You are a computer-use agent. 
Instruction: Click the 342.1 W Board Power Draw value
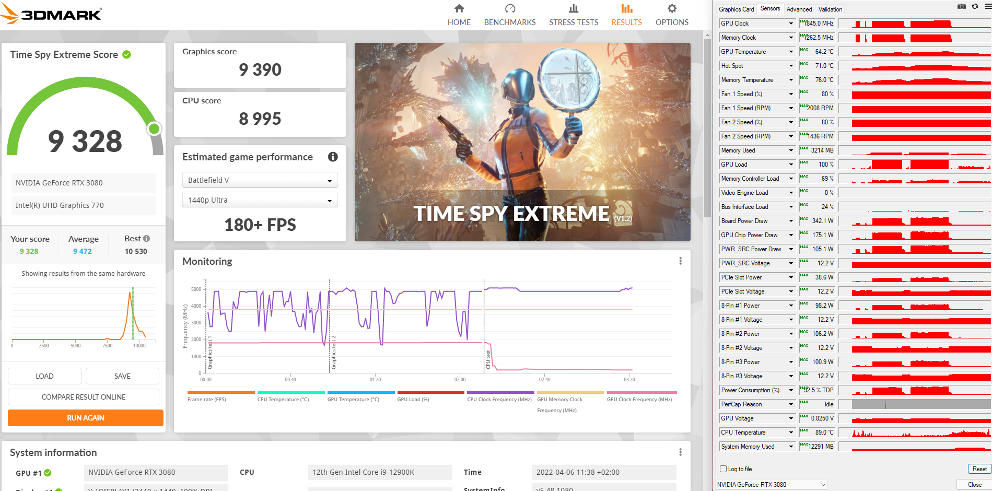click(x=819, y=221)
